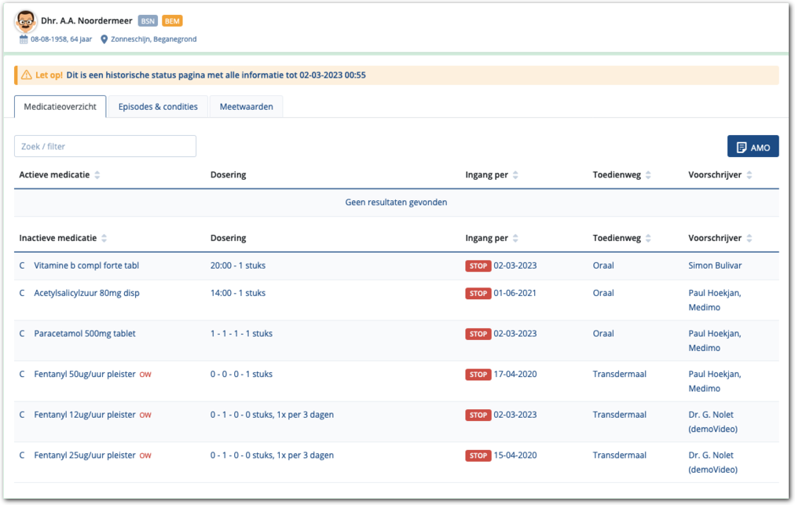Click the location pin icon near Zonneschijn
This screenshot has height=505, width=795.
(104, 39)
